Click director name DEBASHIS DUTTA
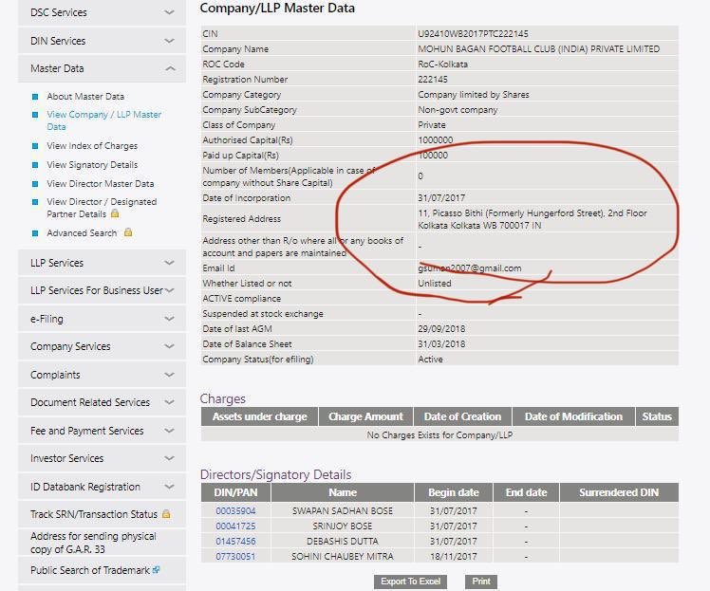 [343, 542]
